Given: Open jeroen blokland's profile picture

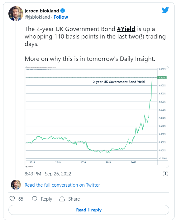Looking at the screenshot, I should click(16, 14).
